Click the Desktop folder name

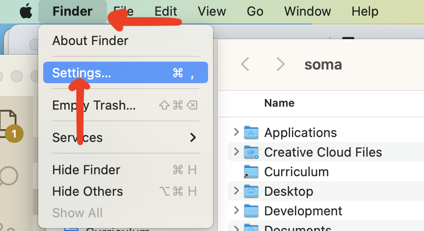click(289, 192)
